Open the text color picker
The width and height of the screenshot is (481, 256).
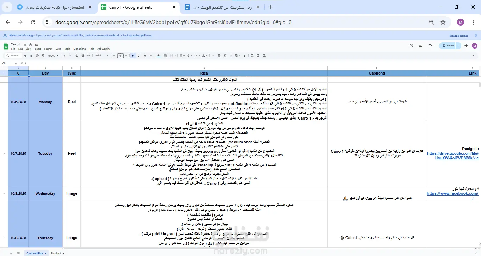pyautogui.click(x=151, y=56)
